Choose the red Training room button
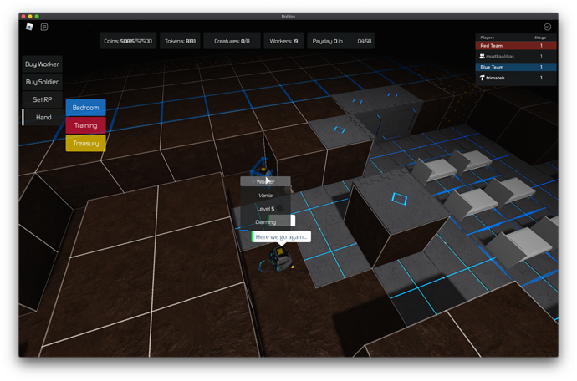The image size is (577, 381). tap(86, 125)
